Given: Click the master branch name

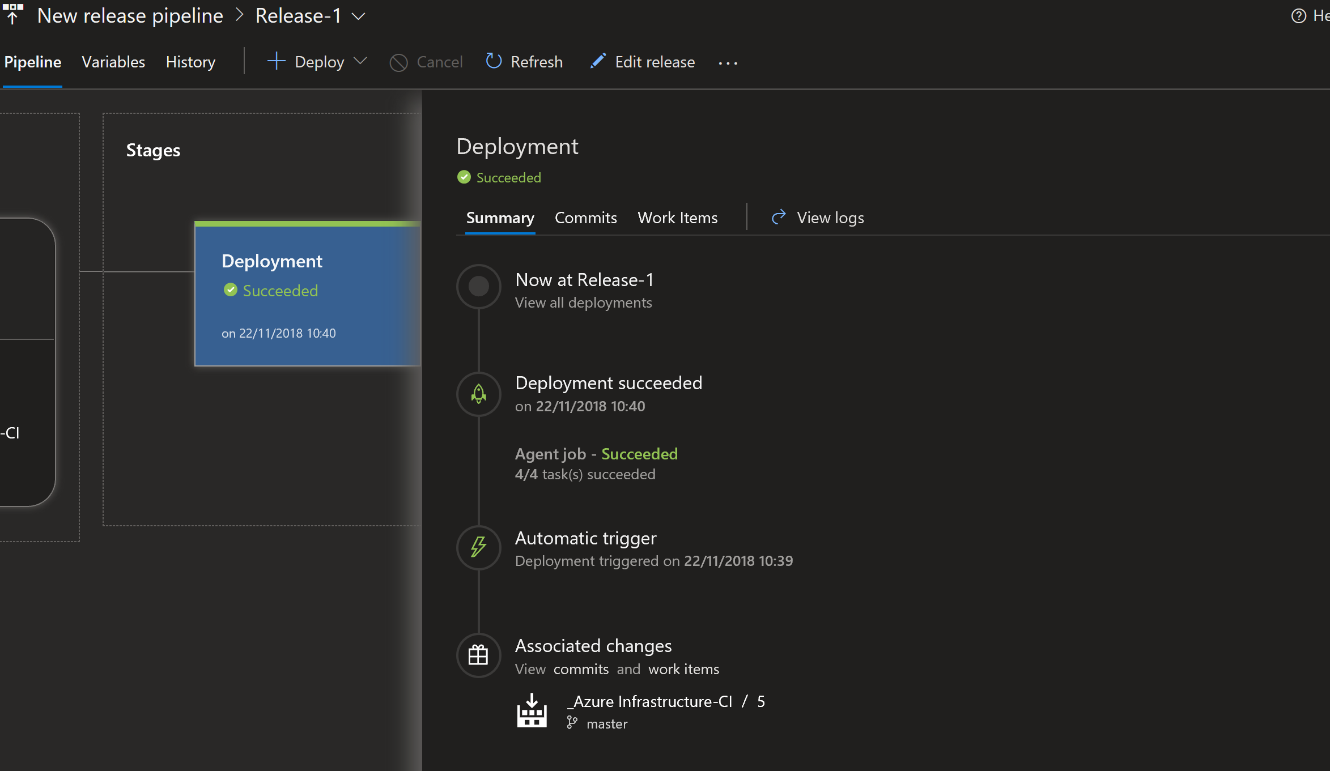Looking at the screenshot, I should 607,724.
